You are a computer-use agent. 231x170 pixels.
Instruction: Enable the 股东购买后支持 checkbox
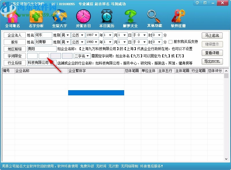tap(170, 42)
